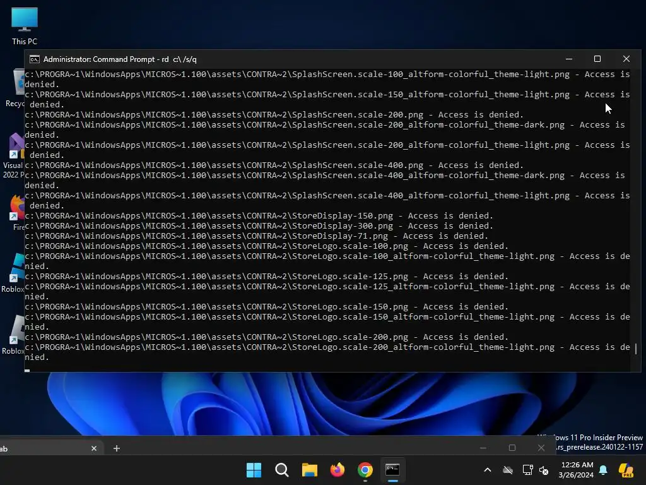Launch Firefox from the taskbar
The width and height of the screenshot is (646, 485).
coord(338,470)
